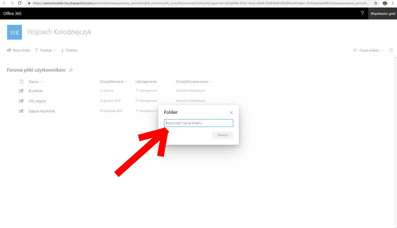This screenshot has height=228, width=397.
Task: Bookmark the page with the star icon
Action: click(x=376, y=3)
